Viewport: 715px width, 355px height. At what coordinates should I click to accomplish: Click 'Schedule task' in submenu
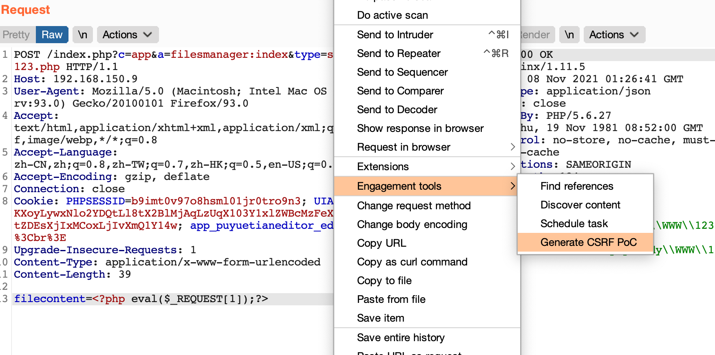pyautogui.click(x=585, y=224)
